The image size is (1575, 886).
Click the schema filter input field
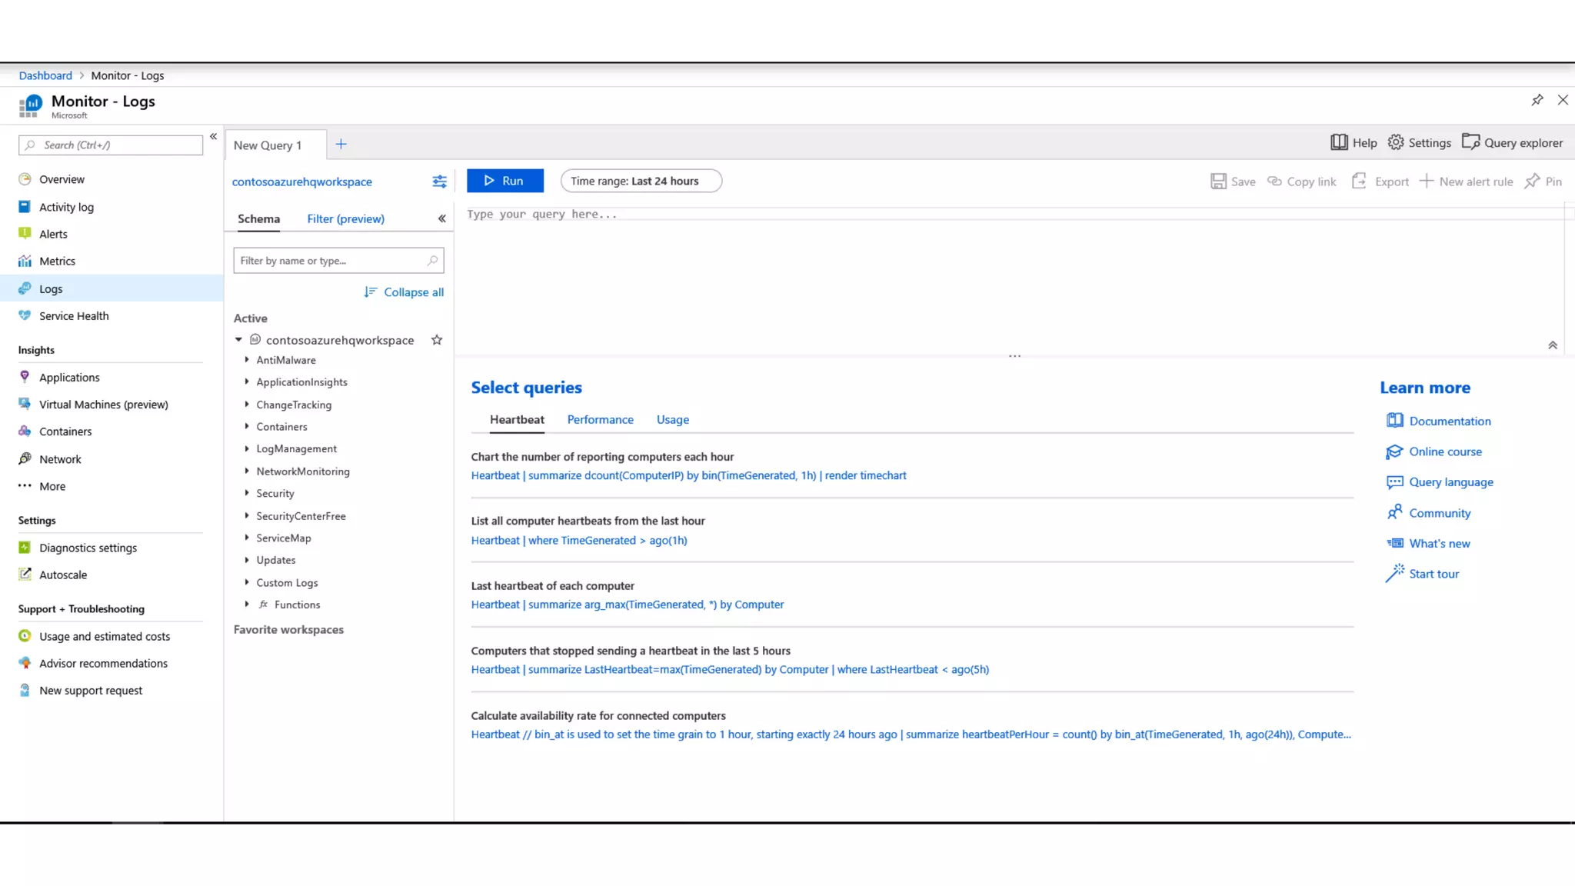[331, 261]
